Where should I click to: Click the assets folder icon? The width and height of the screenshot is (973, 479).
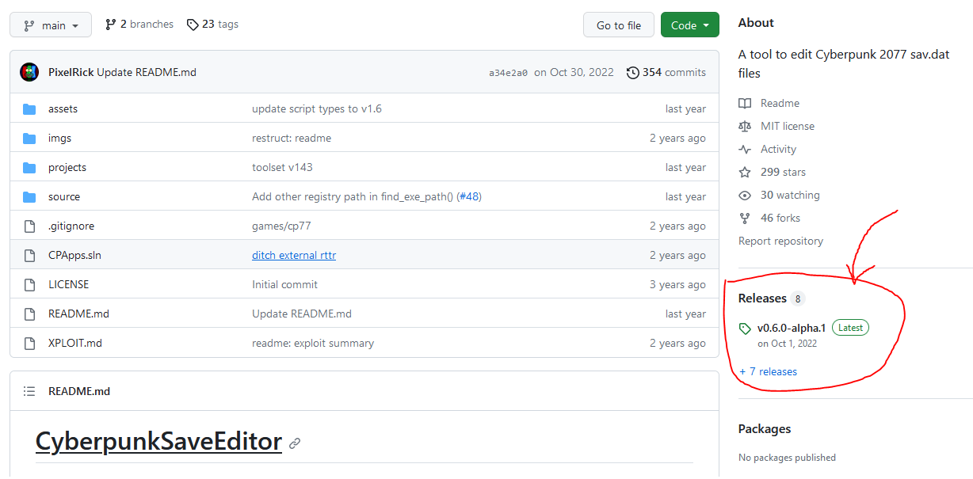coord(29,109)
